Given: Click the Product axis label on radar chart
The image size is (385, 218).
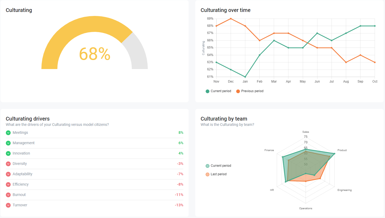Looking at the screenshot, I should 342,150.
